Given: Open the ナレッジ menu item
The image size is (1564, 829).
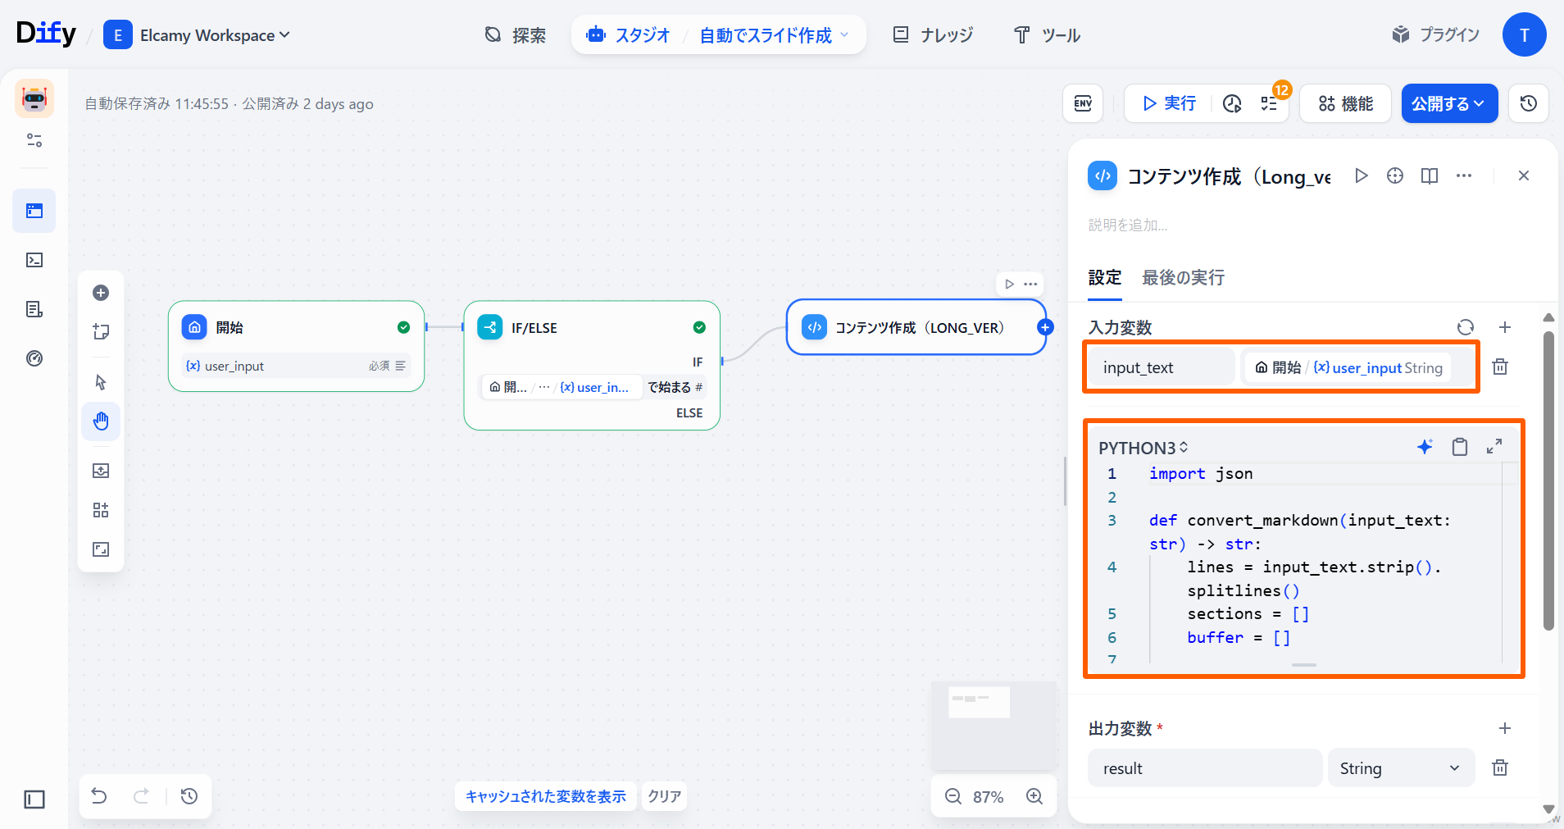Looking at the screenshot, I should click(x=933, y=35).
